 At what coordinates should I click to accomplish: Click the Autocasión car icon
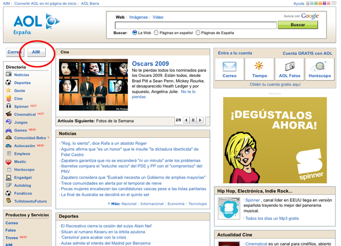coord(8,146)
